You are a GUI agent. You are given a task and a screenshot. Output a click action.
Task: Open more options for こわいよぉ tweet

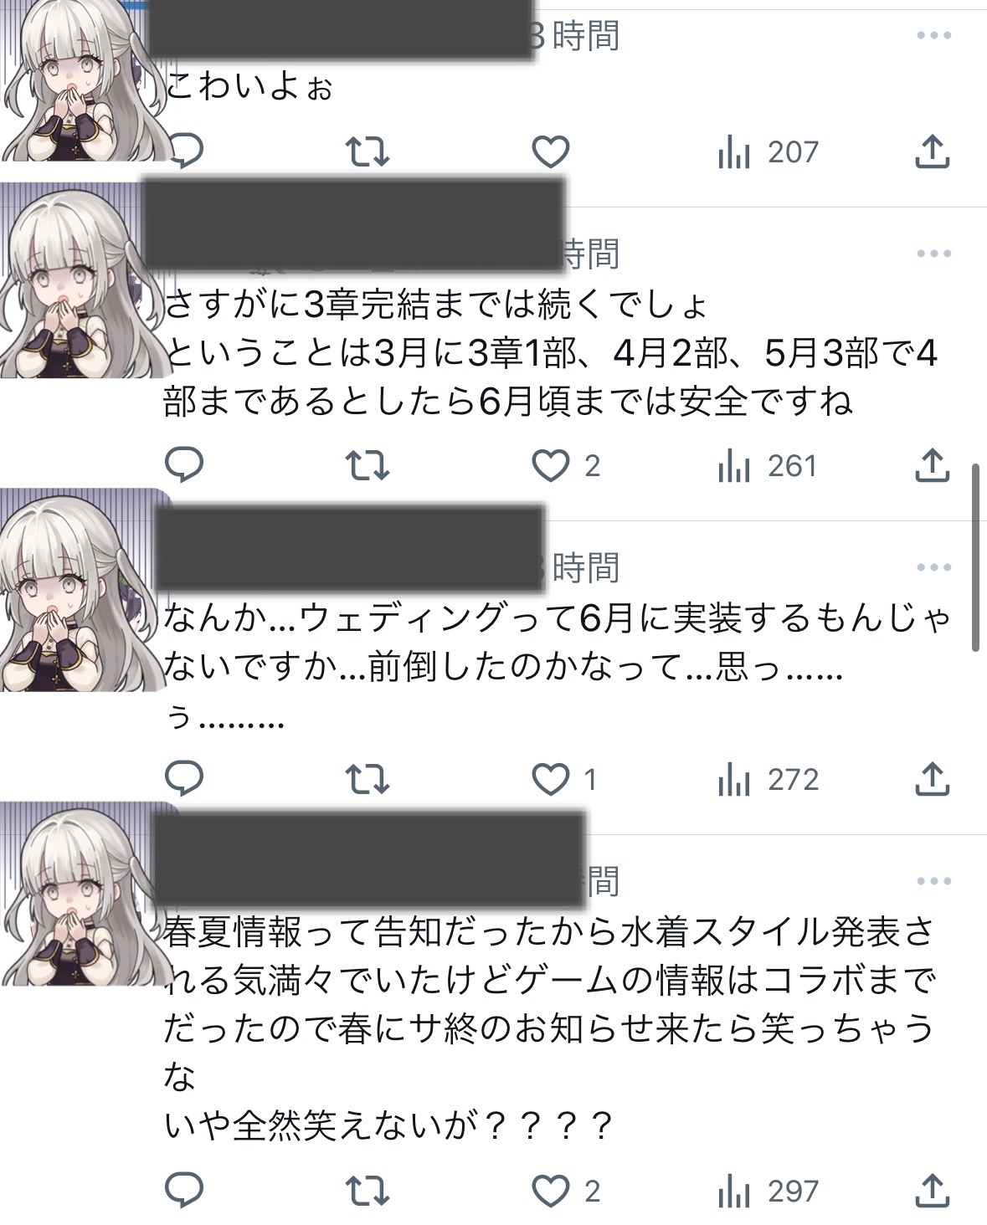coord(933,35)
